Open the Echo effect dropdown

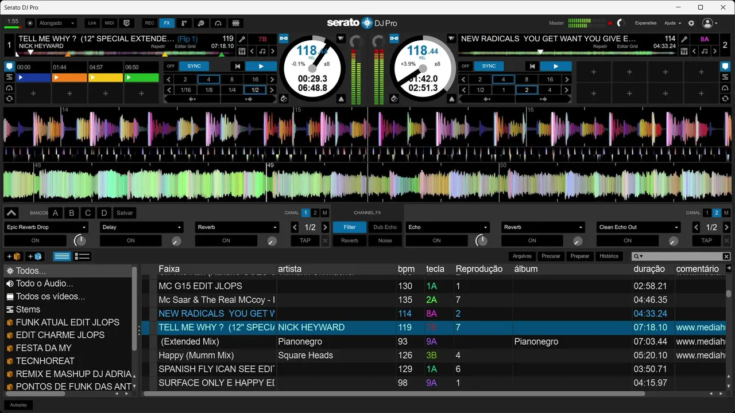coord(448,227)
